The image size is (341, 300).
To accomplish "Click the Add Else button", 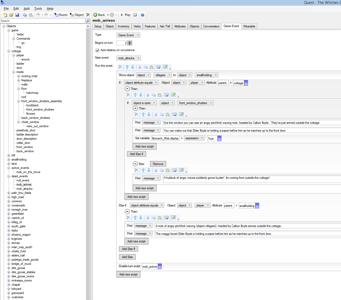I will [127, 257].
